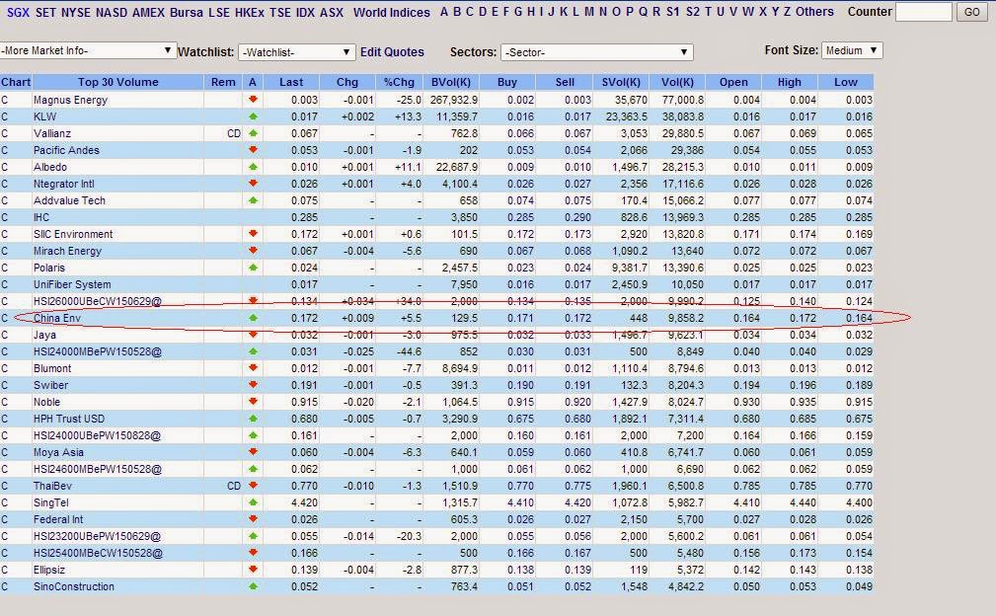
Task: Open the chart link for SingTel
Action: click(x=5, y=502)
